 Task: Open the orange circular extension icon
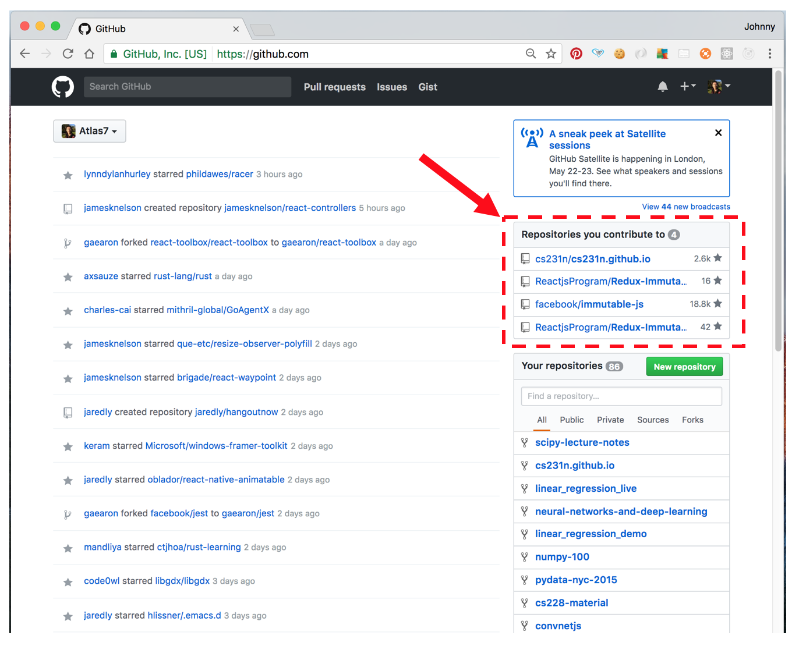pyautogui.click(x=705, y=54)
